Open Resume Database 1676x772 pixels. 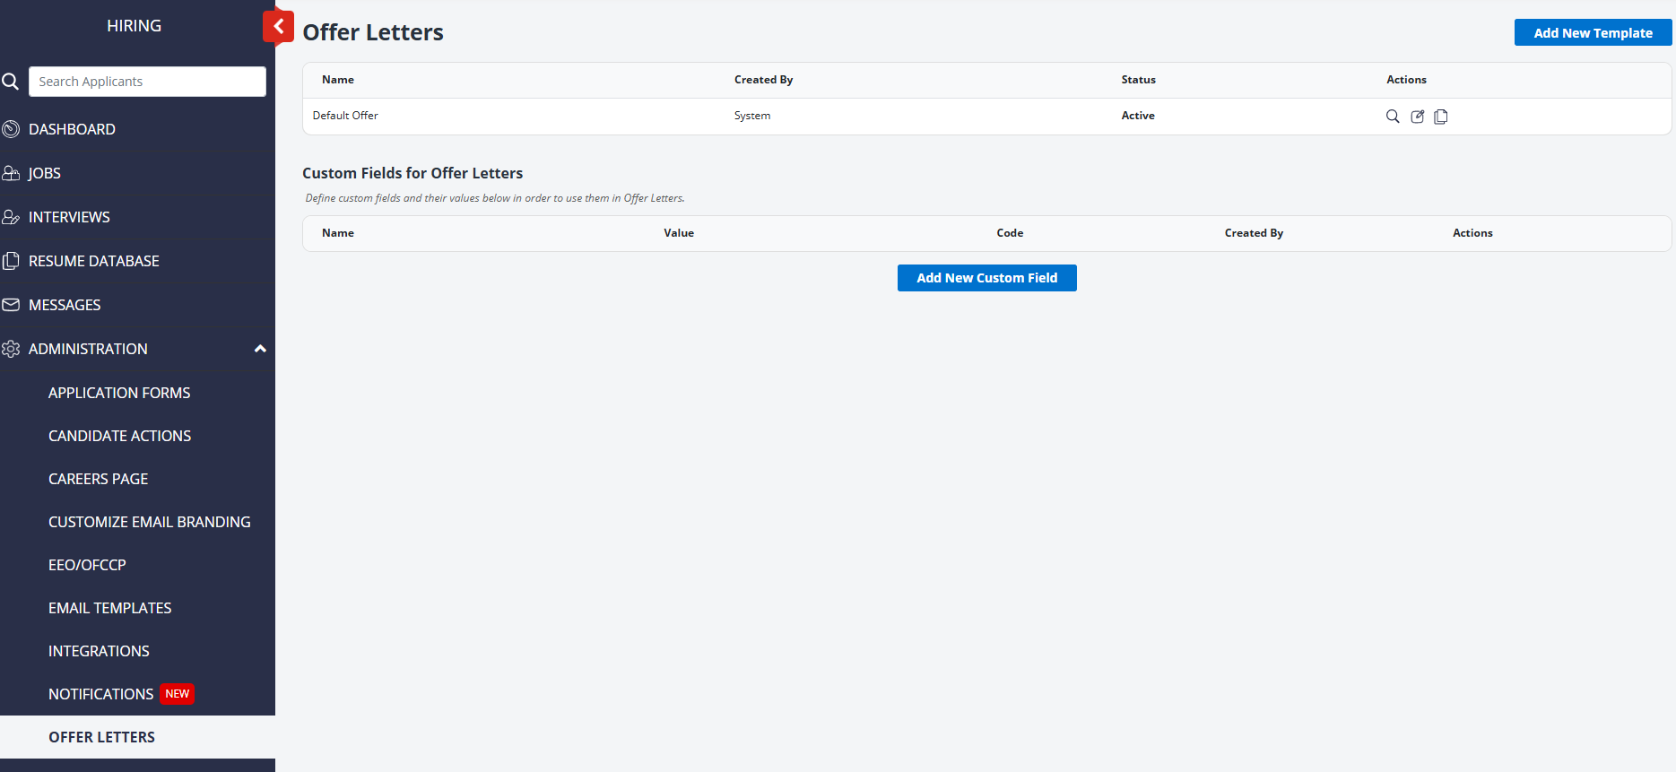coord(93,261)
